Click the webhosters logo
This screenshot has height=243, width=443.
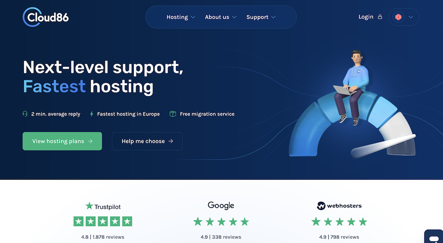(x=339, y=206)
